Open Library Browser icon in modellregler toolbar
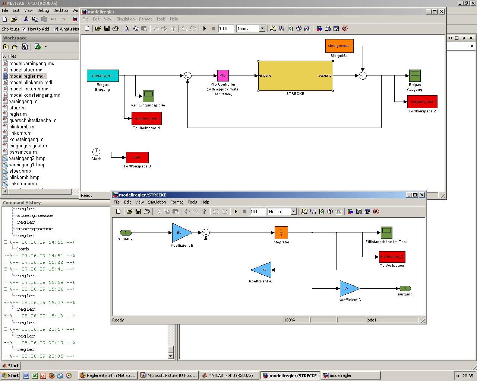The width and height of the screenshot is (477, 381). 319,28
